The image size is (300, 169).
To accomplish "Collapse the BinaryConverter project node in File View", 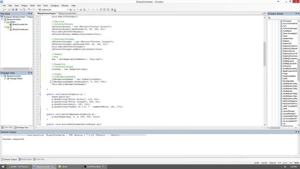I will click(x=2, y=19).
